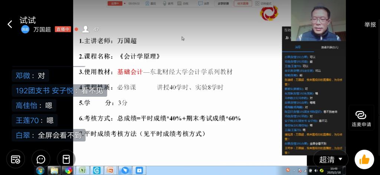Click the 举报 report button

tap(370, 24)
